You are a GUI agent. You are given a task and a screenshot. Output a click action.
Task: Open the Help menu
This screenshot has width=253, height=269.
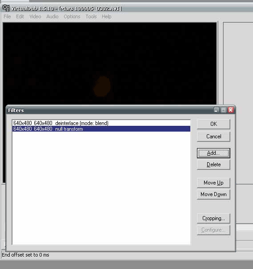[x=107, y=16]
